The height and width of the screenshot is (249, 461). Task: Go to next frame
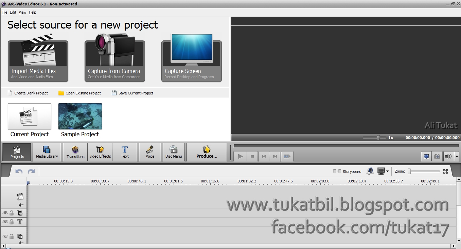coord(275,156)
